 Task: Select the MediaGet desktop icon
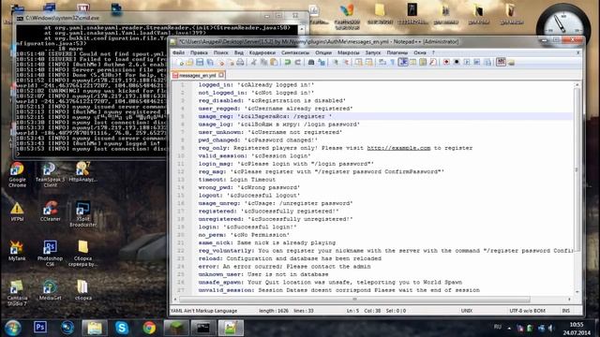pos(50,290)
